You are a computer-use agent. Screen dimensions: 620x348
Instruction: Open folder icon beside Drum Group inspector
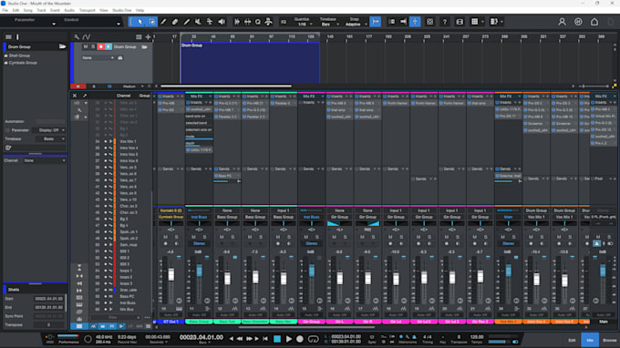pos(63,46)
